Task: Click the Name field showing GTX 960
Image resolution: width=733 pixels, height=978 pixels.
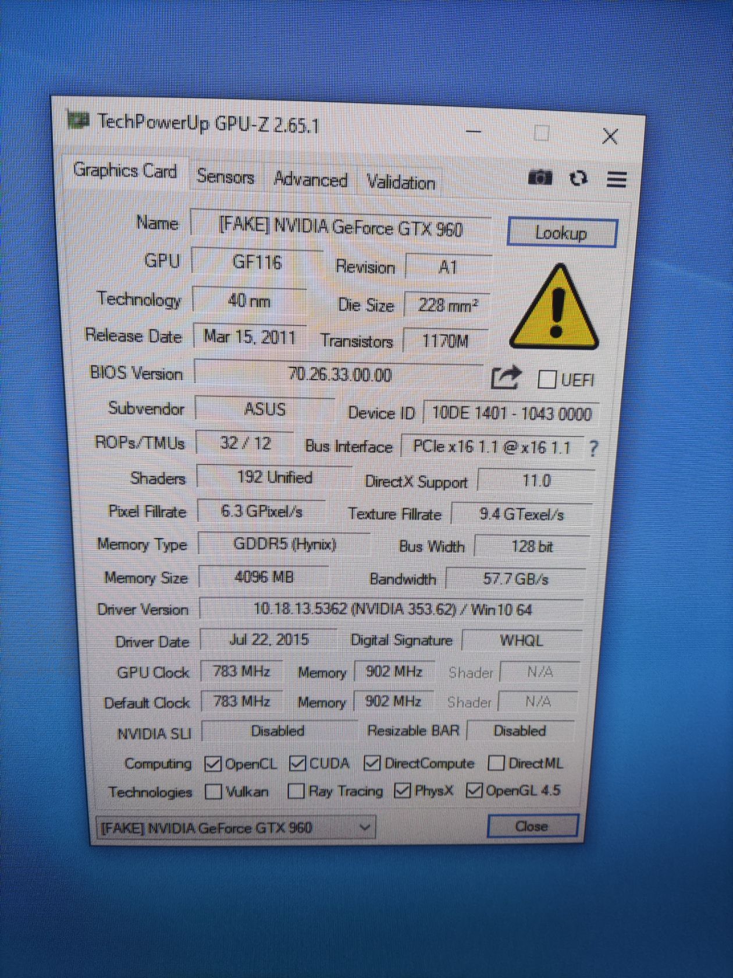Action: click(341, 226)
